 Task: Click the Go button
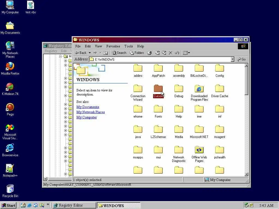pos(242,59)
